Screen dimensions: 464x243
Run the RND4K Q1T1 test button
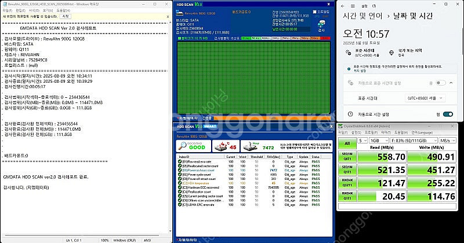(347, 196)
